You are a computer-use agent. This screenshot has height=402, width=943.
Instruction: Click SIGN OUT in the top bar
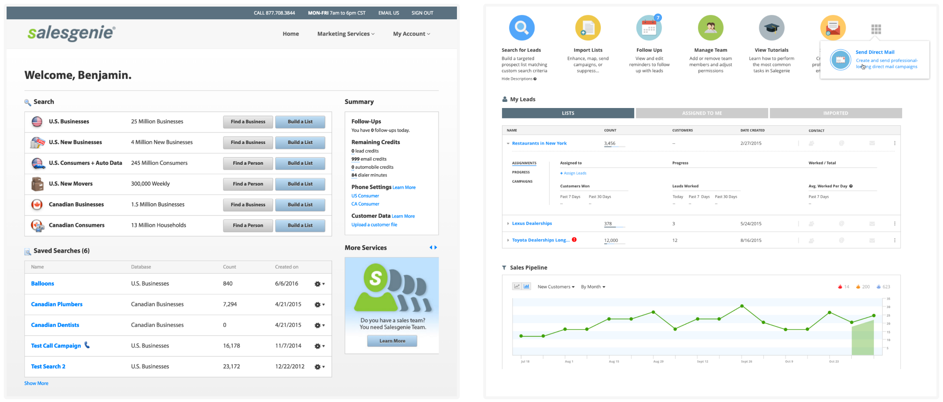pos(422,13)
